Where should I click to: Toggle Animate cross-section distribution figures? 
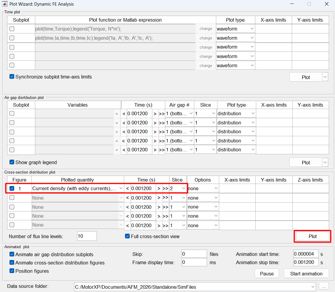pos(12,262)
